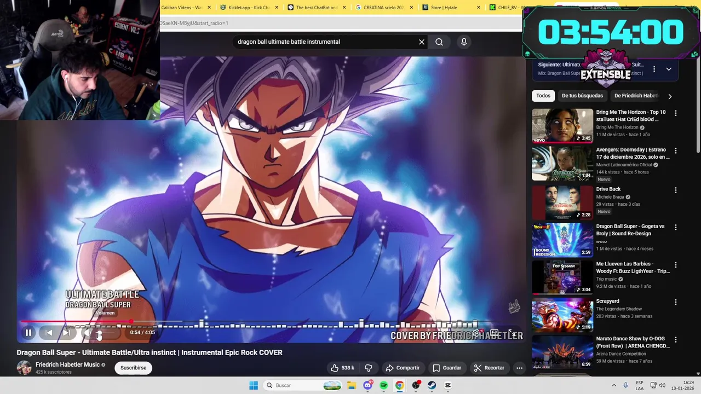Close the Store | Hytale tab
Screen dimensions: 701x394
[x=479, y=8]
